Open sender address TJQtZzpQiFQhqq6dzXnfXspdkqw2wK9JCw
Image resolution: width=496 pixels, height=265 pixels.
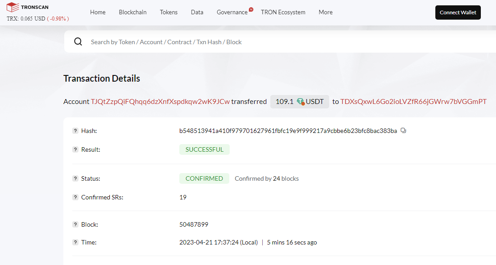click(161, 102)
